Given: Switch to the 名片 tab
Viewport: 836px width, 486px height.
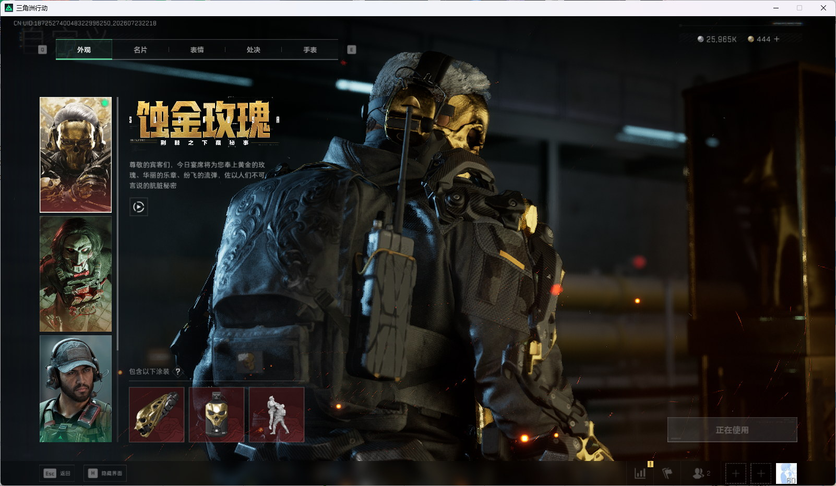Looking at the screenshot, I should (x=140, y=50).
